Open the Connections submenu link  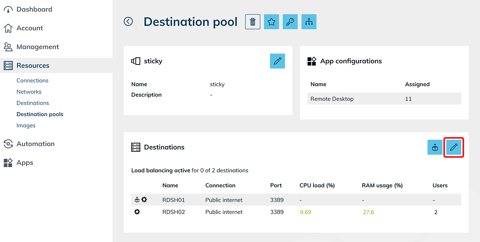(32, 81)
